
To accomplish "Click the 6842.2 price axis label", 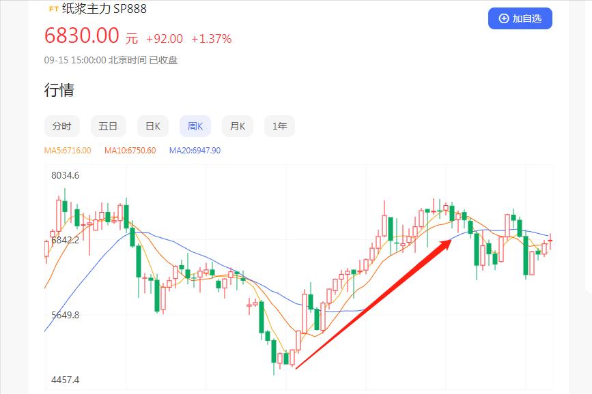I will tap(66, 240).
